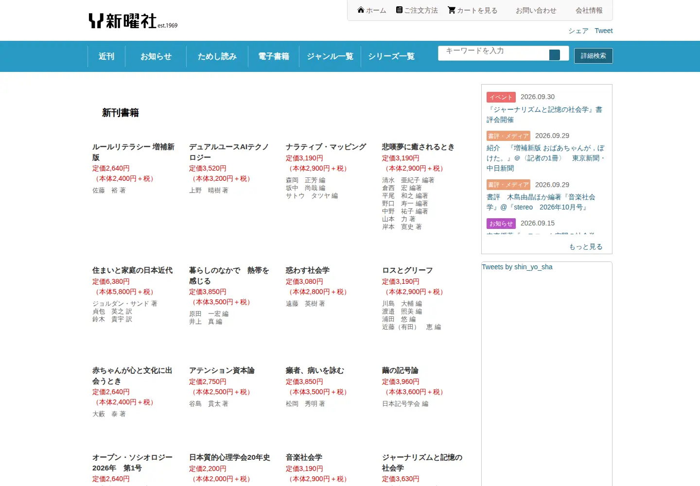Open book 住まいと家庭の日本近代
The image size is (700, 486).
[132, 270]
